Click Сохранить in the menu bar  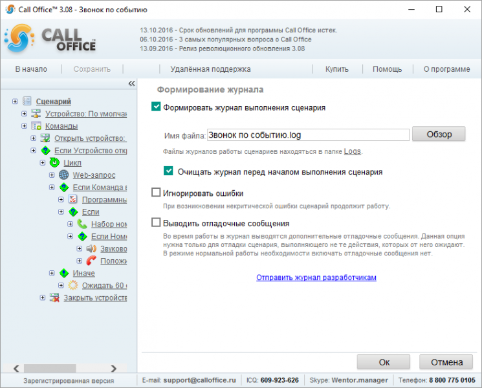(x=92, y=69)
